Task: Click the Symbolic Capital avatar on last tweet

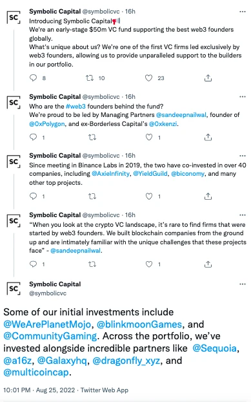Action: pyautogui.click(x=14, y=289)
